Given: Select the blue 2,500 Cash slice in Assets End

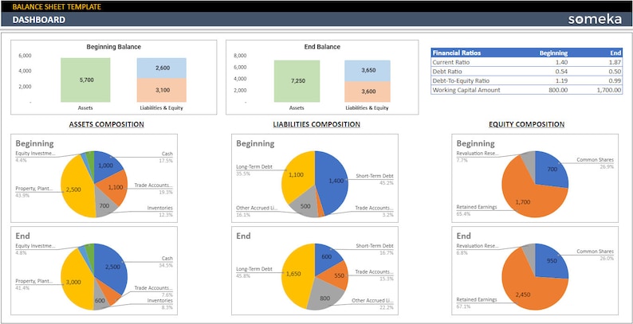Looking at the screenshot, I should pyautogui.click(x=114, y=266).
